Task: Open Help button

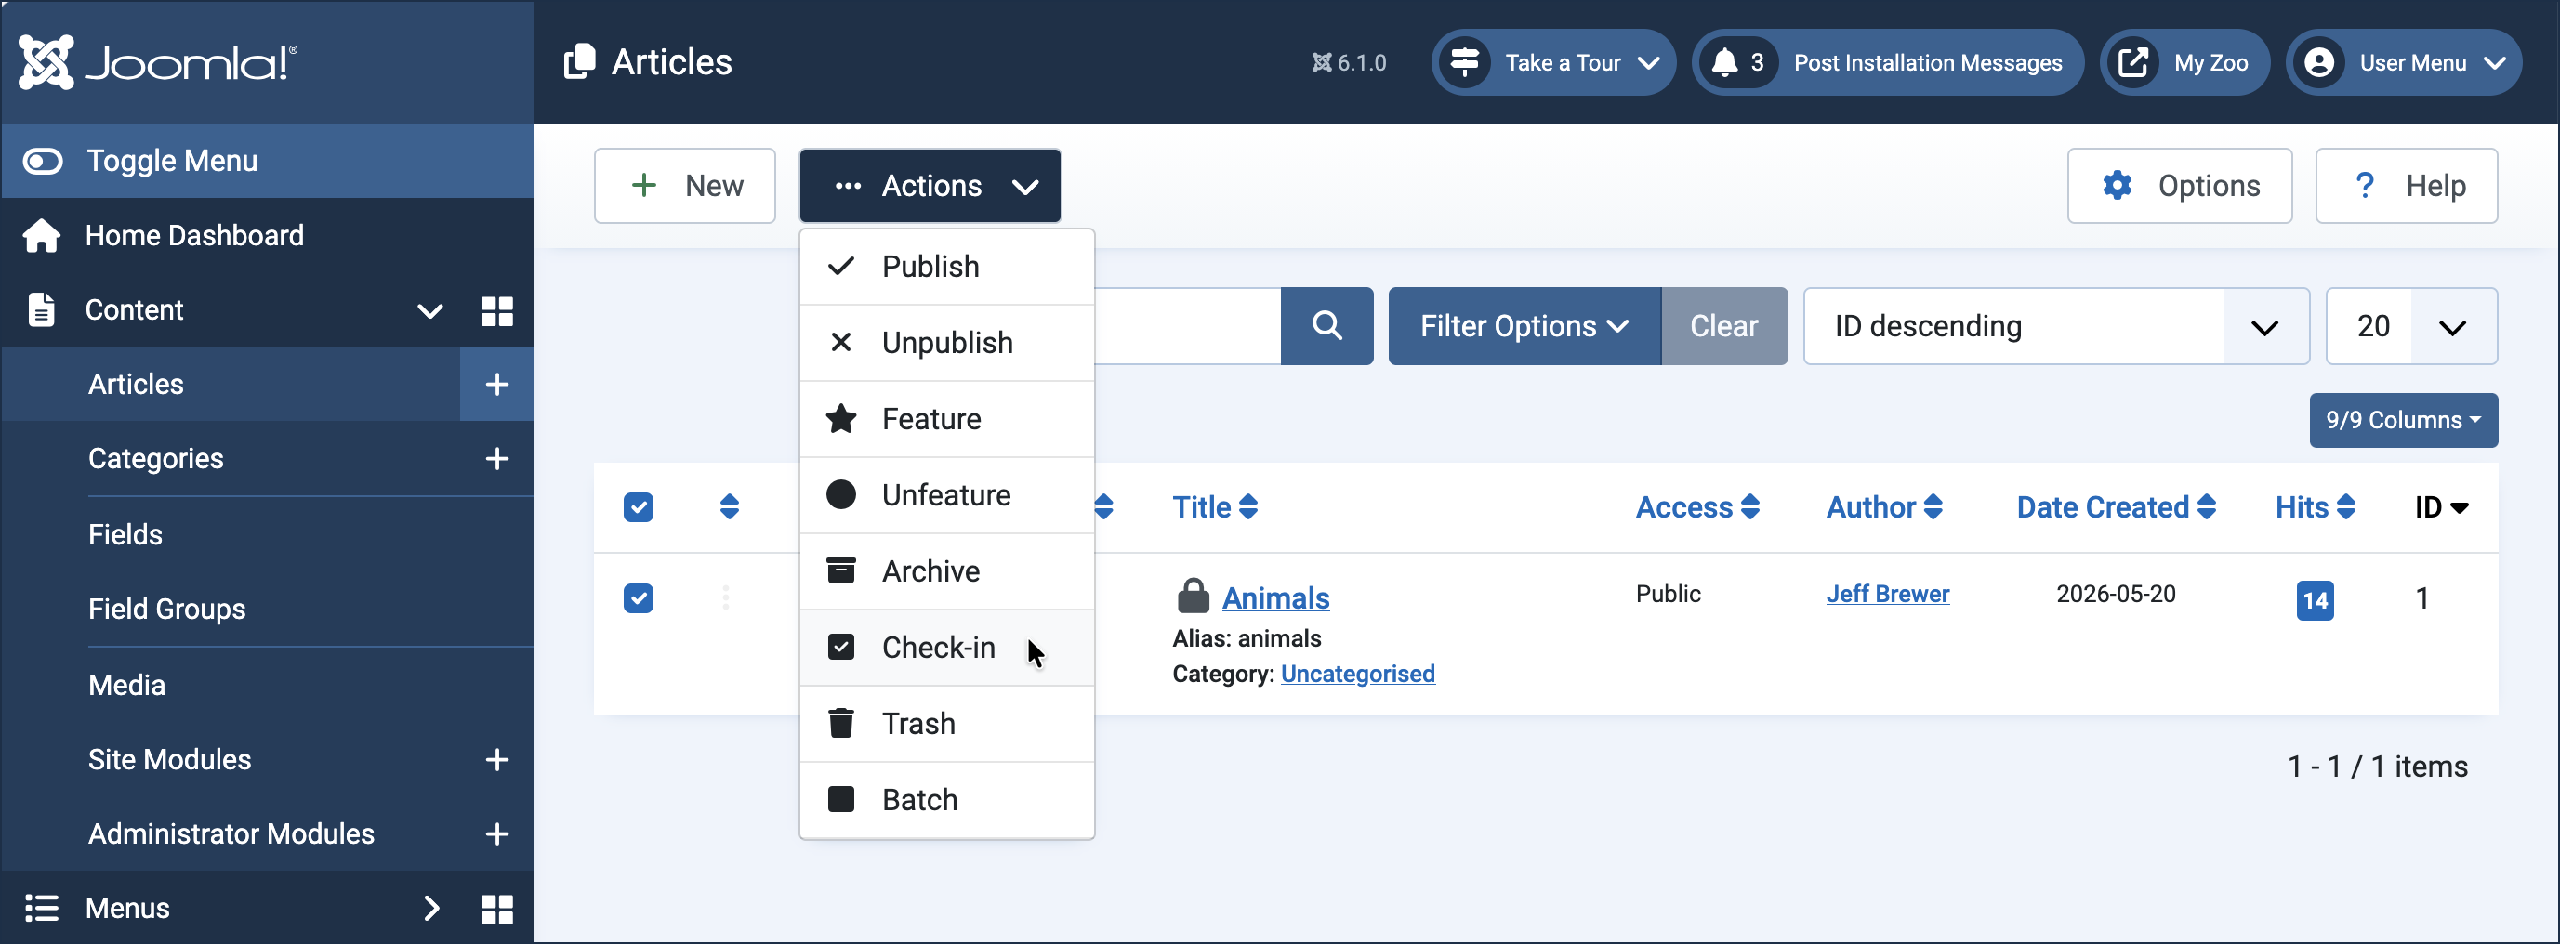Action: tap(2406, 186)
